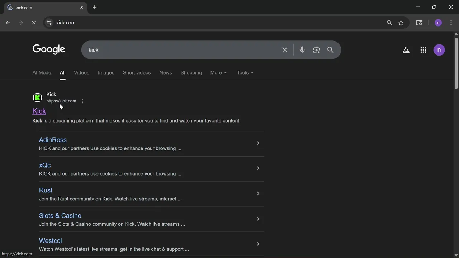Image resolution: width=459 pixels, height=258 pixels.
Task: Switch to the Images tab
Action: (x=106, y=73)
